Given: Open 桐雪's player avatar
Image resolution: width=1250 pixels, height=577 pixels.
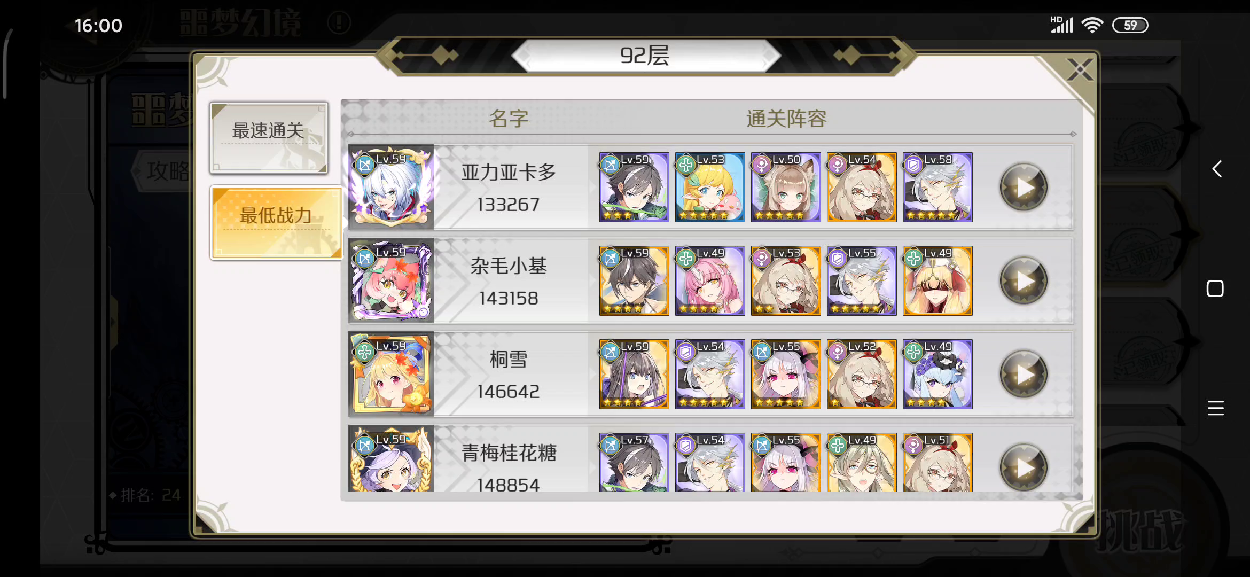Looking at the screenshot, I should click(391, 375).
